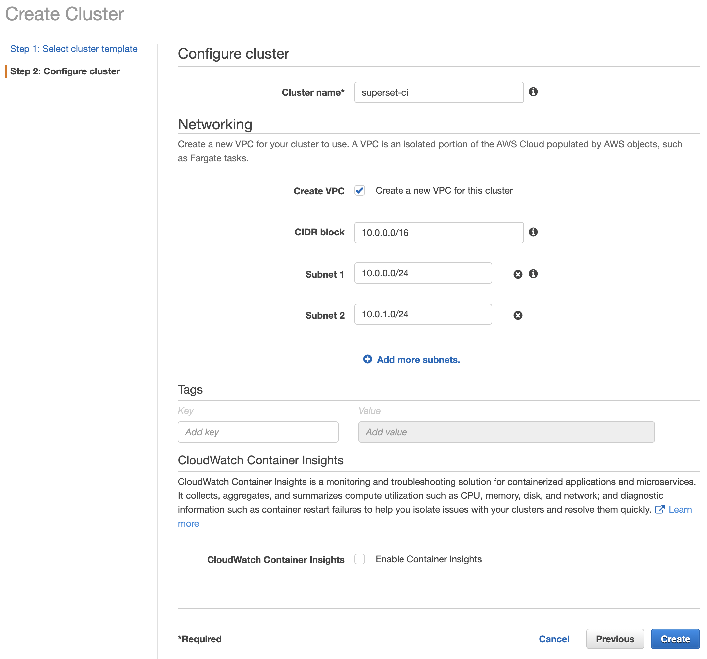Click inside the Subnet 2 field
The image size is (707, 659).
(x=423, y=314)
